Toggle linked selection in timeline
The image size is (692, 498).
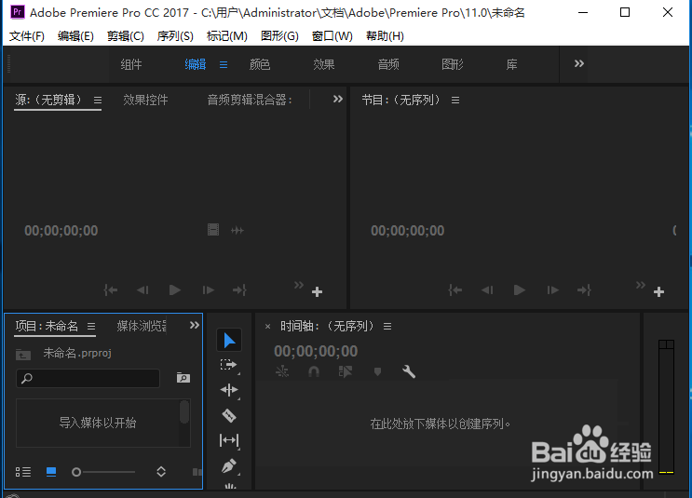346,371
